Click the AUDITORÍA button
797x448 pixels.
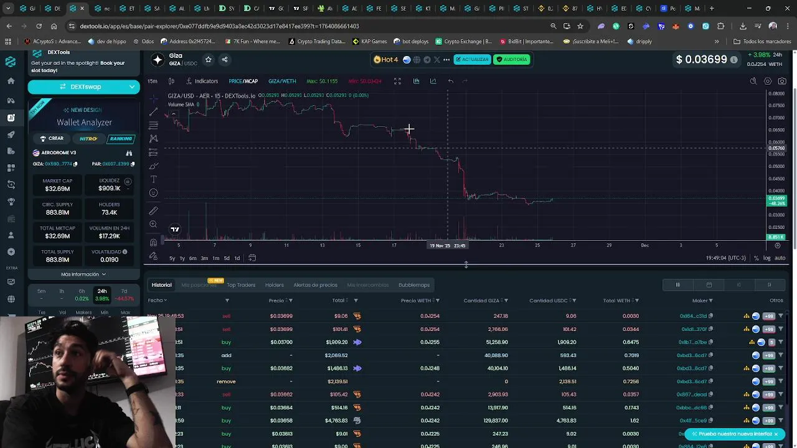click(511, 60)
